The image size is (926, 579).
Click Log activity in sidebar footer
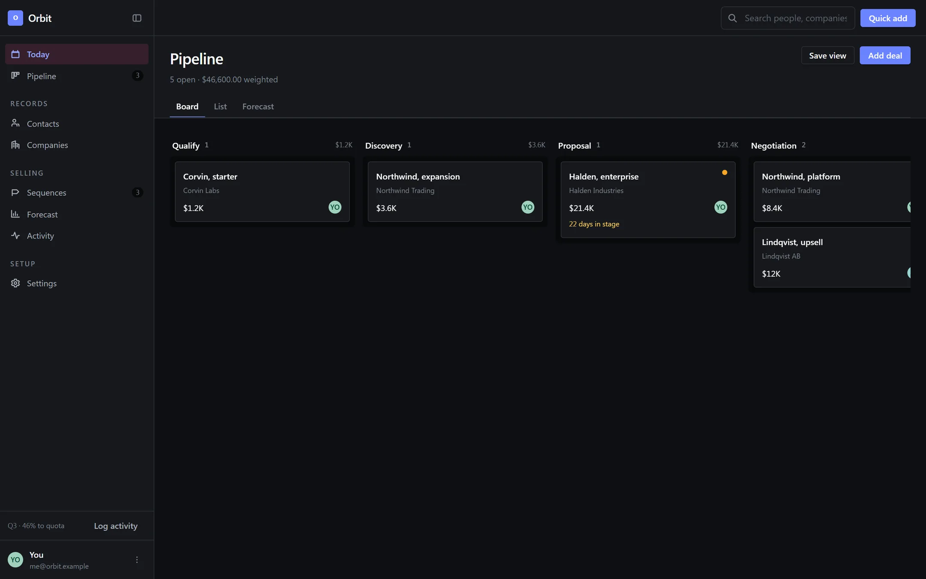[116, 526]
